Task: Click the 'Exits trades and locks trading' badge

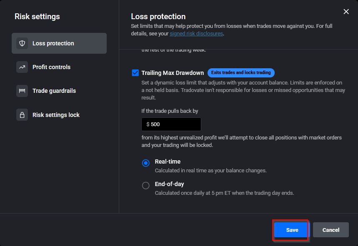Action: point(241,72)
